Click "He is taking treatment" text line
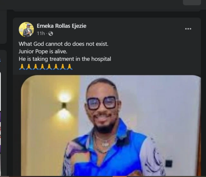The height and width of the screenshot is (177, 206). click(x=65, y=59)
